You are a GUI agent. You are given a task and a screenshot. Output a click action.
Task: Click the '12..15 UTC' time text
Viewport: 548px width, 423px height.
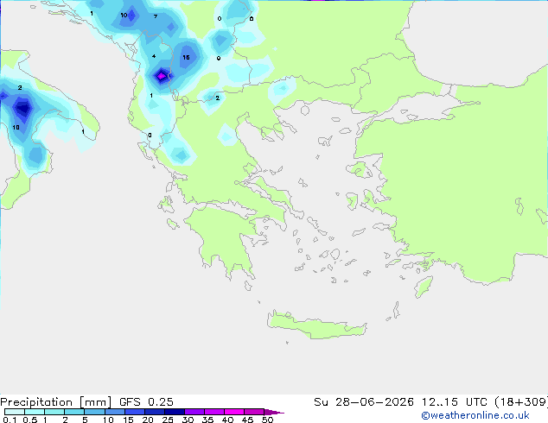click(x=454, y=402)
